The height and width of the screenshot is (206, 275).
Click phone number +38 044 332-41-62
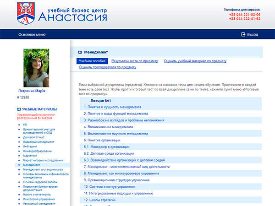pos(245,19)
